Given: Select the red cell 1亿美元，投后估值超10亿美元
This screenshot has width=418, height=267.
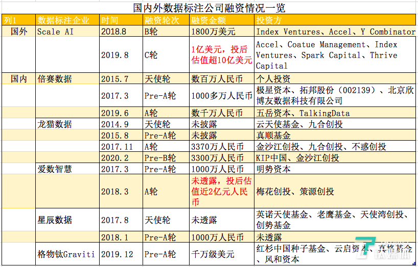Looking at the screenshot, I should click(222, 55).
